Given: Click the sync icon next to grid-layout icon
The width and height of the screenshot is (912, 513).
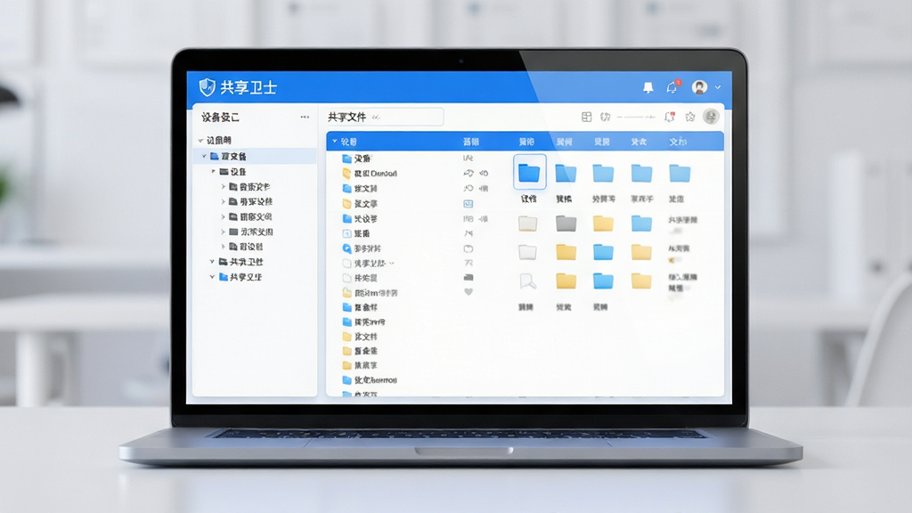Looking at the screenshot, I should click(605, 117).
